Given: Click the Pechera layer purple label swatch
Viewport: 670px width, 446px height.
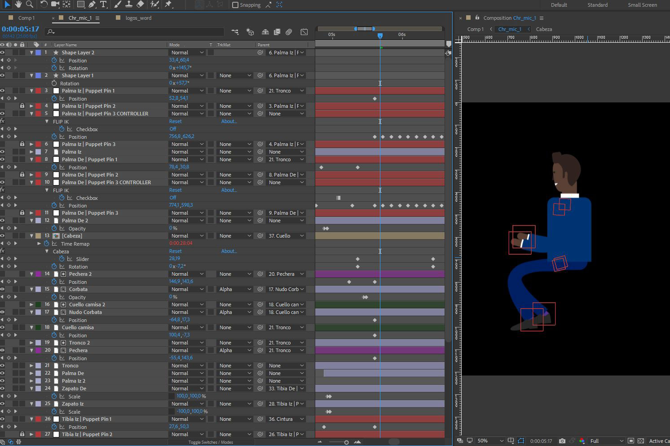Looking at the screenshot, I should pyautogui.click(x=38, y=350).
